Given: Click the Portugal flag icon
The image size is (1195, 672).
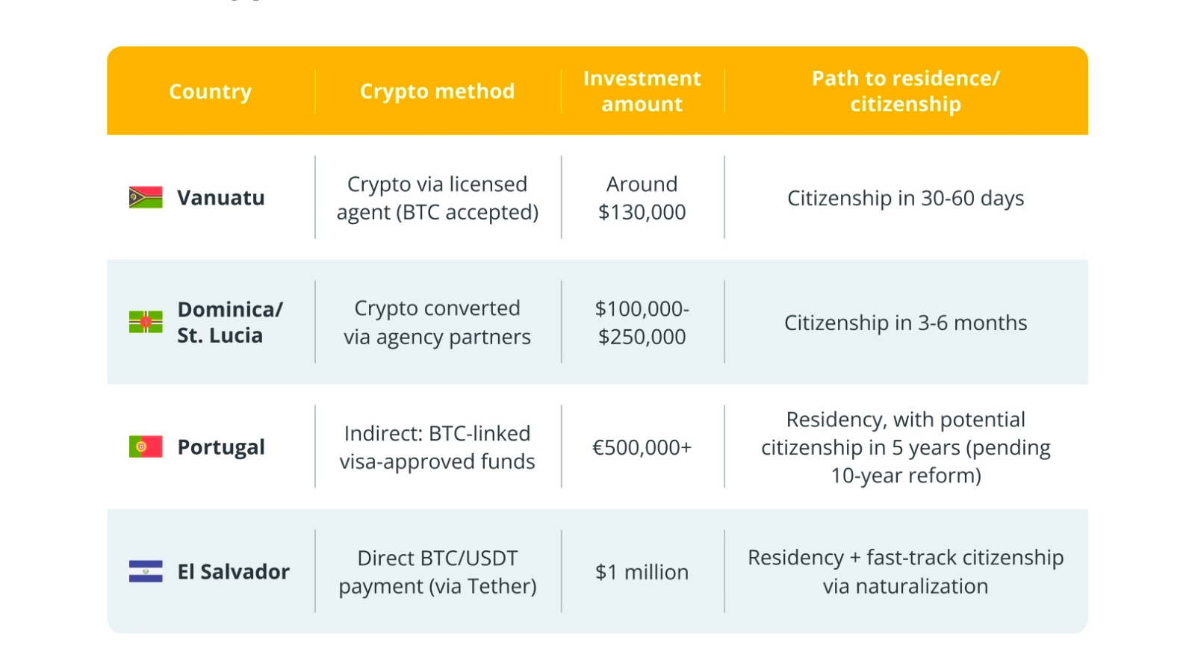Looking at the screenshot, I should 146,447.
